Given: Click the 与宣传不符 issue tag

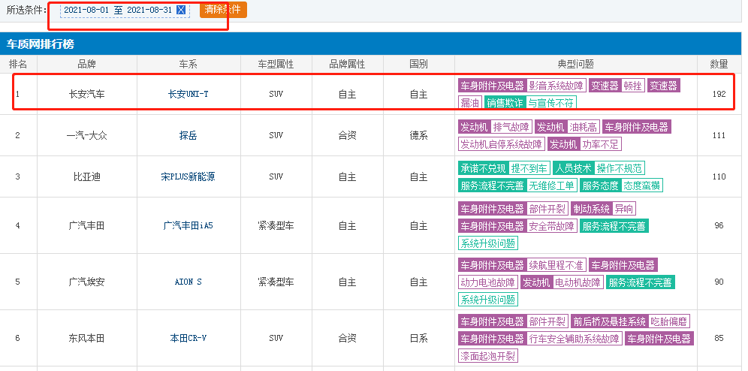Looking at the screenshot, I should pyautogui.click(x=551, y=103).
